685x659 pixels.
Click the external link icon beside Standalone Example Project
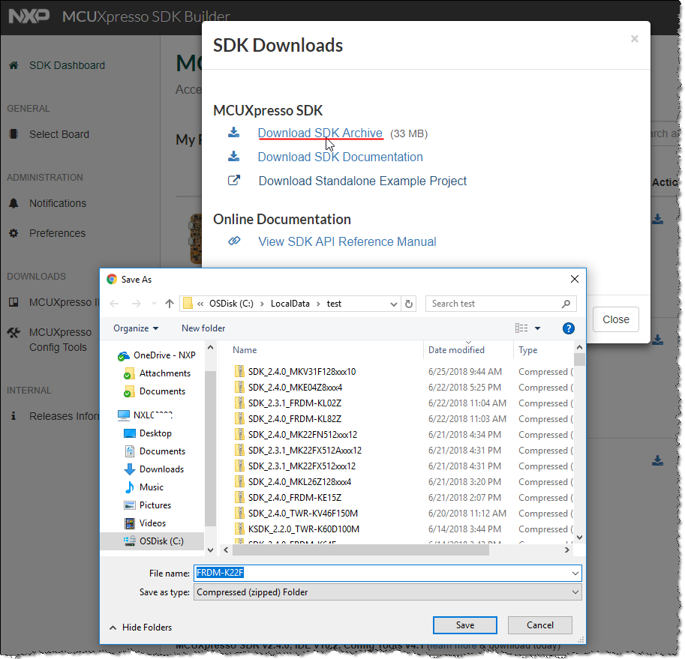coord(234,180)
